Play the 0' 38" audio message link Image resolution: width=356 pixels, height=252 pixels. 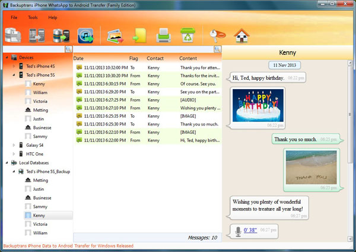click(250, 230)
